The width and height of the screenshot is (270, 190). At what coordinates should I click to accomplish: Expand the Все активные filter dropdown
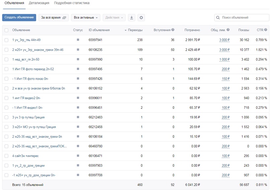pos(86,17)
